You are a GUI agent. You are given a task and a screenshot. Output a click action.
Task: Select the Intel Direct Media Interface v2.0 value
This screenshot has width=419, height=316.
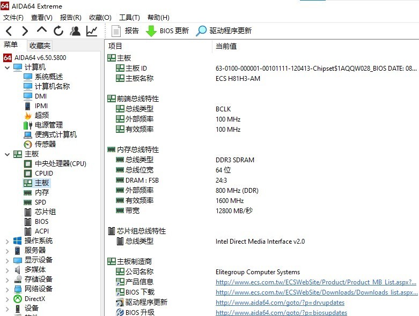coord(260,242)
